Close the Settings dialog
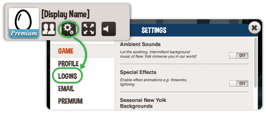This screenshot has height=113, width=266. [254, 28]
